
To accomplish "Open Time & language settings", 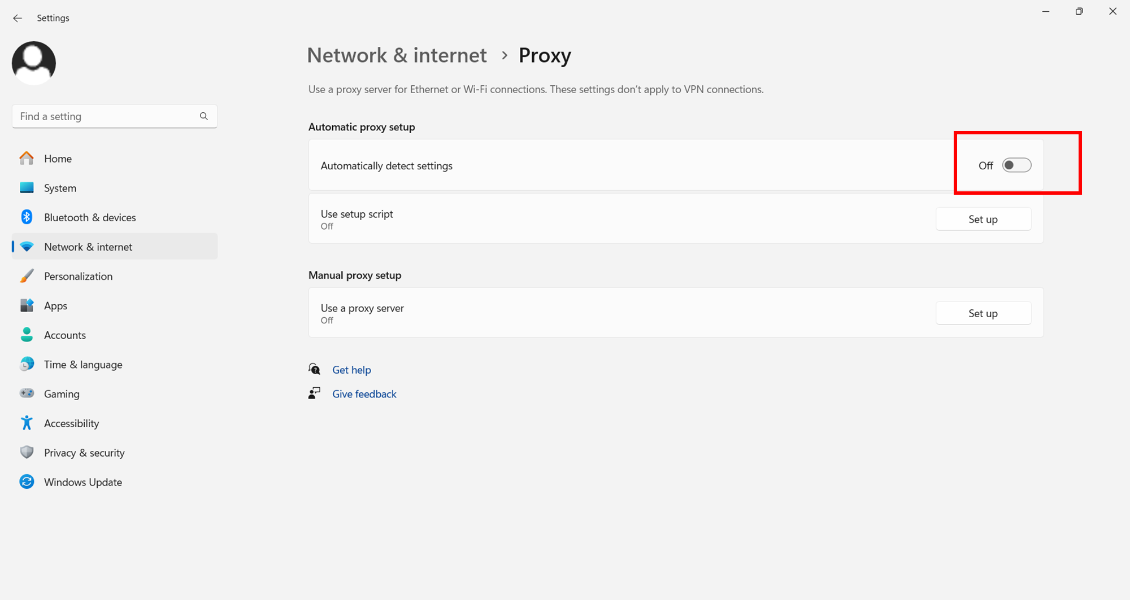I will tap(83, 364).
